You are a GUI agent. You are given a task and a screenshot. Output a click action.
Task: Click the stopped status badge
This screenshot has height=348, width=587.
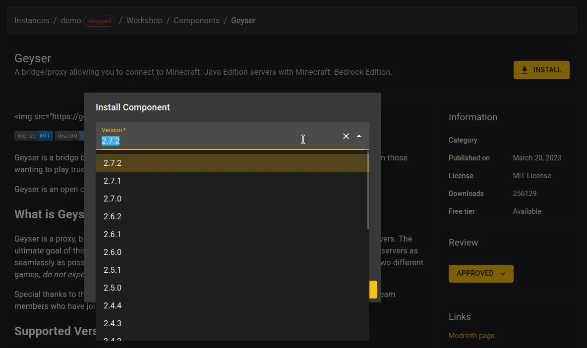(99, 21)
